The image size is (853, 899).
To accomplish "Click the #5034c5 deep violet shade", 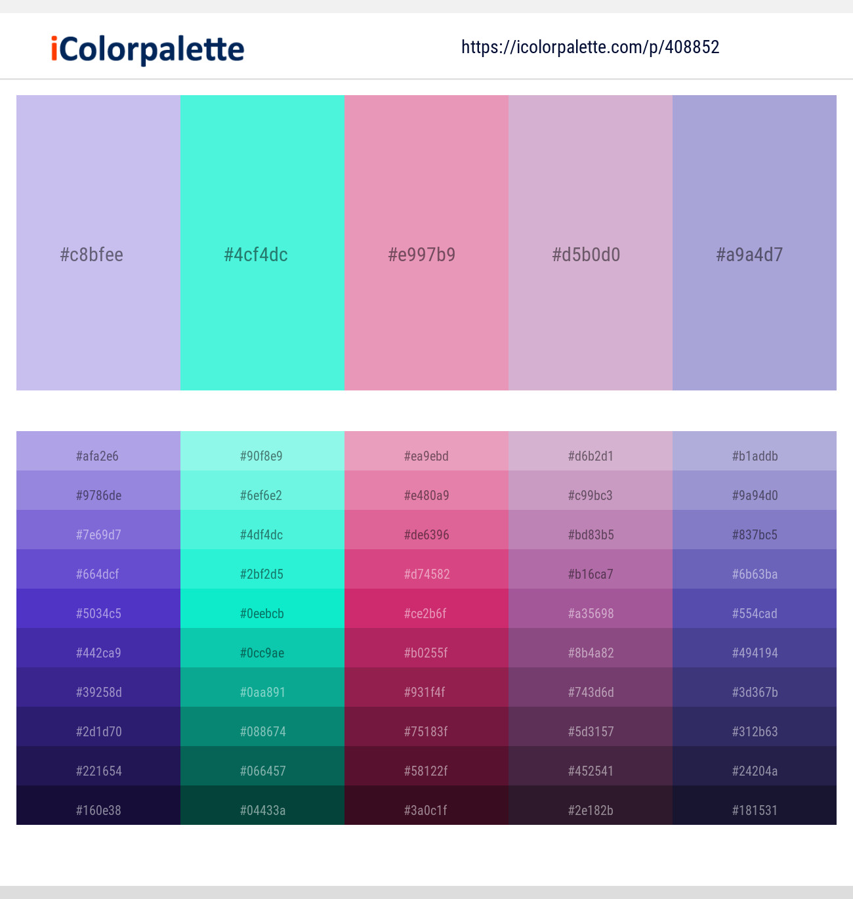I will point(98,614).
